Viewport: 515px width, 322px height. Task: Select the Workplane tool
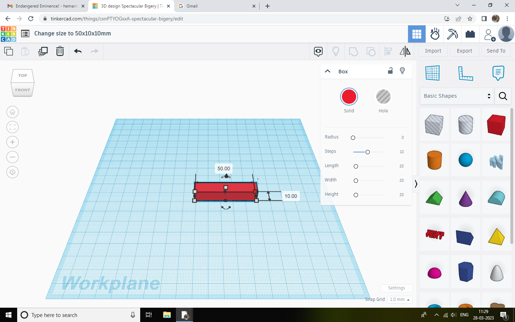(x=433, y=73)
